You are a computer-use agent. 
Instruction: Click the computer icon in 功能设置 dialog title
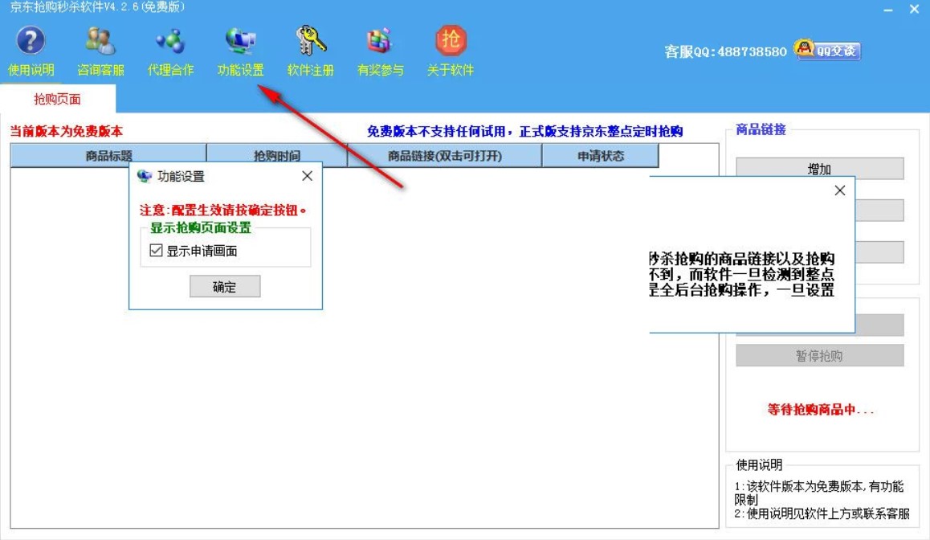click(143, 176)
